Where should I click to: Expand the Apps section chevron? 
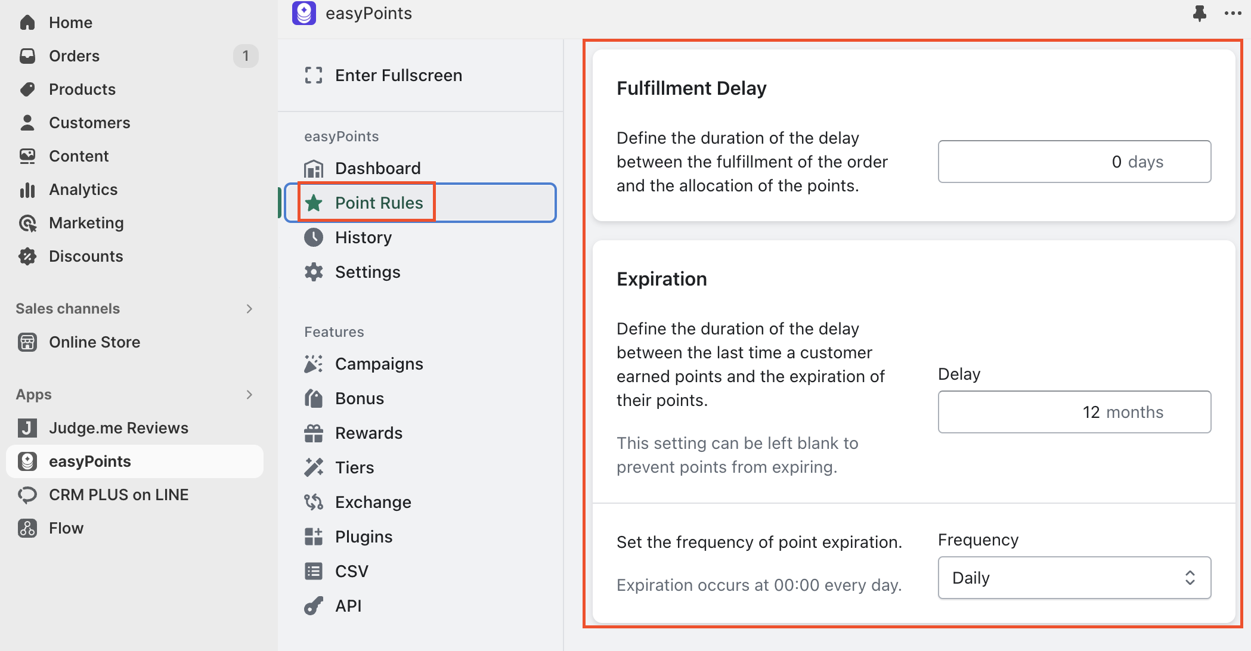pos(249,395)
